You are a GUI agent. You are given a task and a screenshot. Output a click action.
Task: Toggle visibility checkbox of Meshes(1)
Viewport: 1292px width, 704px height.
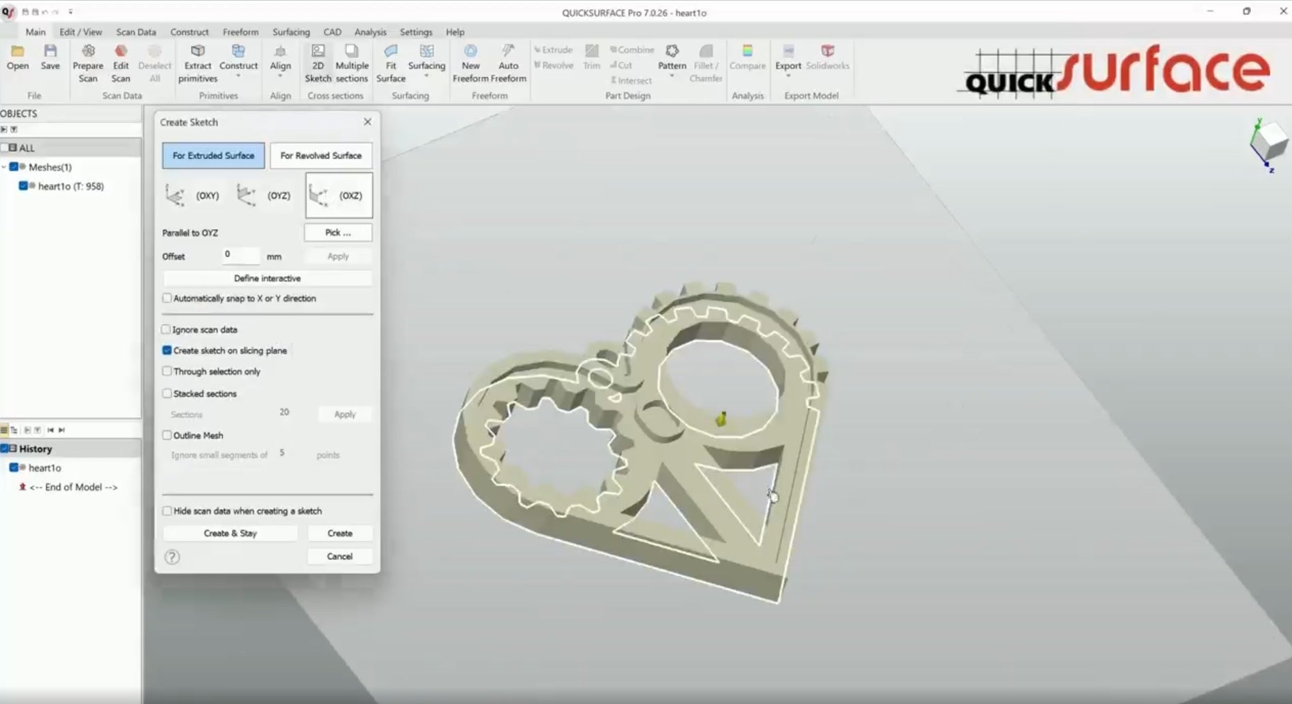click(13, 167)
